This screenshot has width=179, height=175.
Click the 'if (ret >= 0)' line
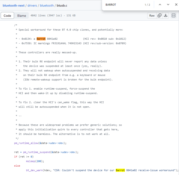click(x=24, y=157)
